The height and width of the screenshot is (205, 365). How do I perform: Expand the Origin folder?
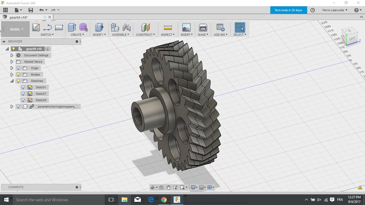[12, 68]
